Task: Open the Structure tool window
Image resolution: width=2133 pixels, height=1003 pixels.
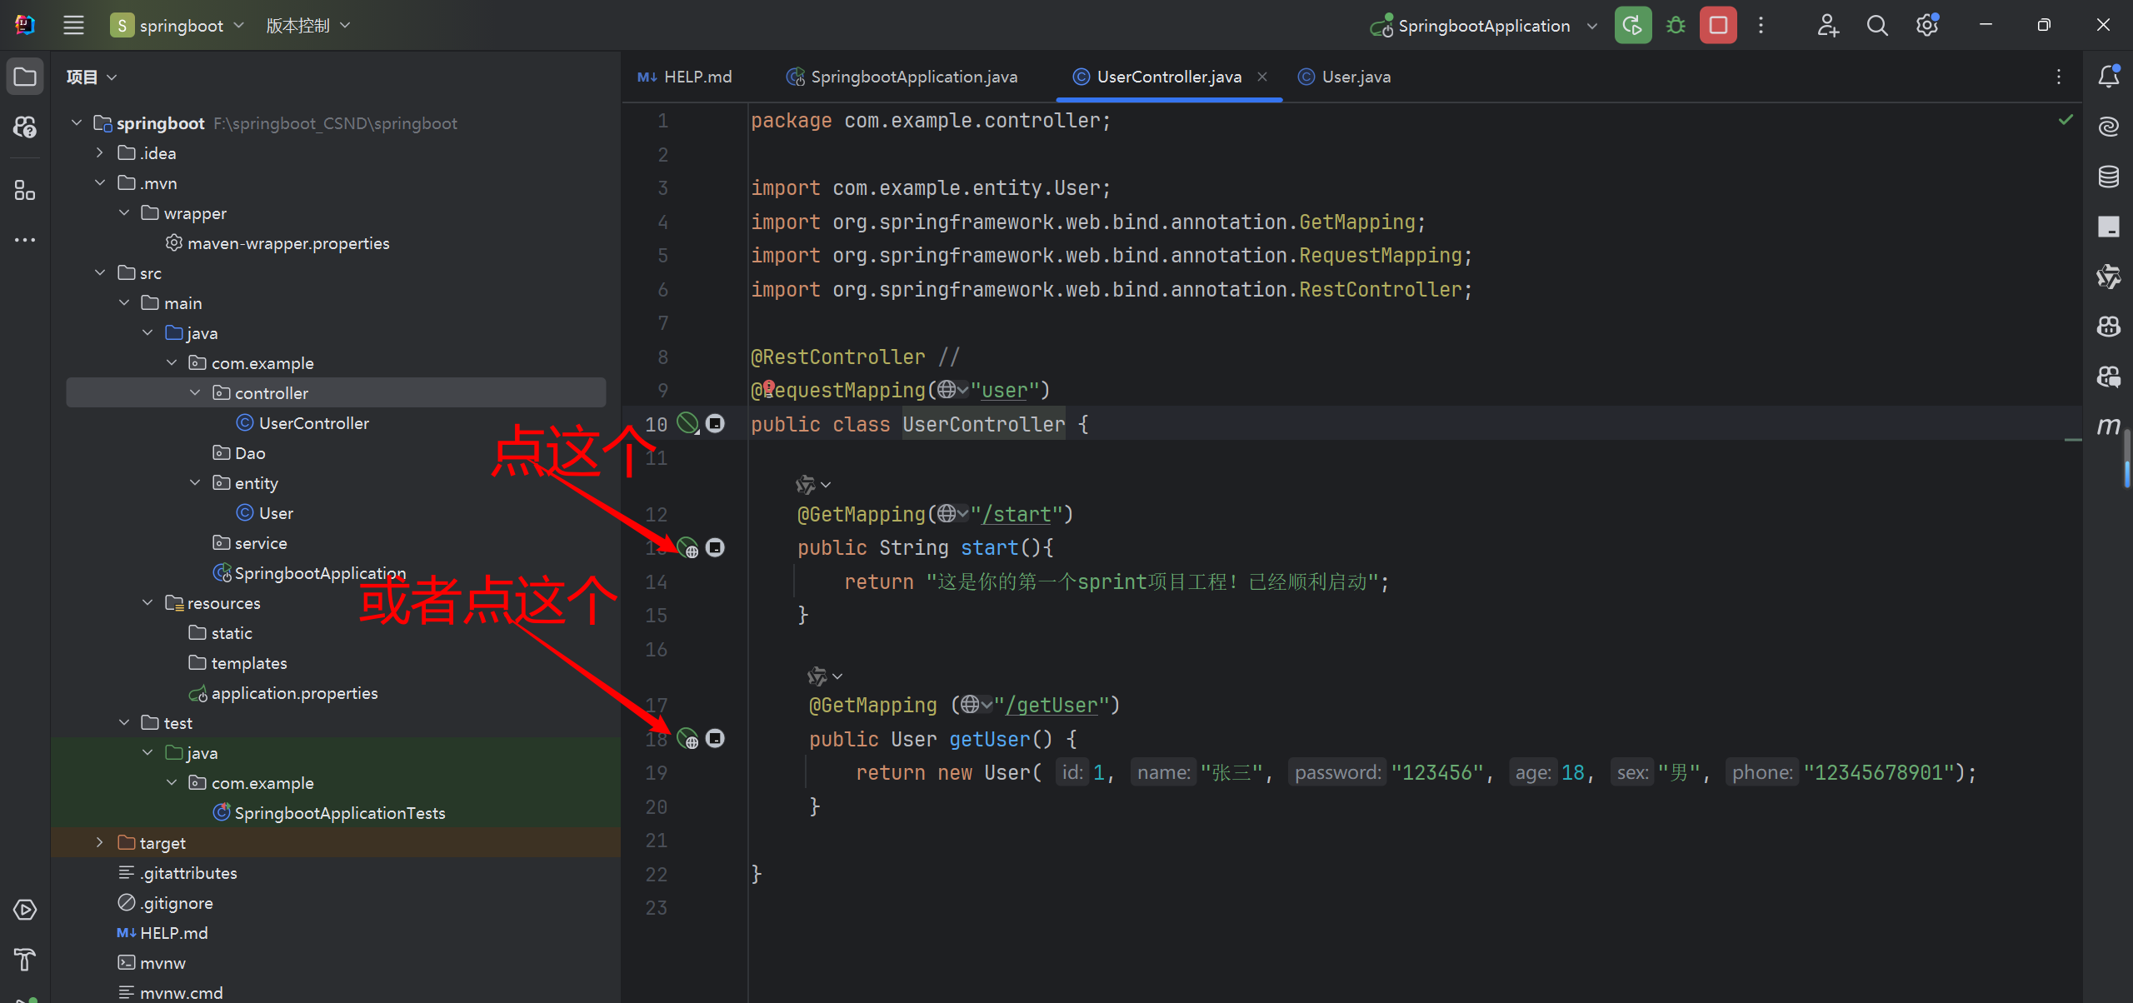Action: click(25, 191)
